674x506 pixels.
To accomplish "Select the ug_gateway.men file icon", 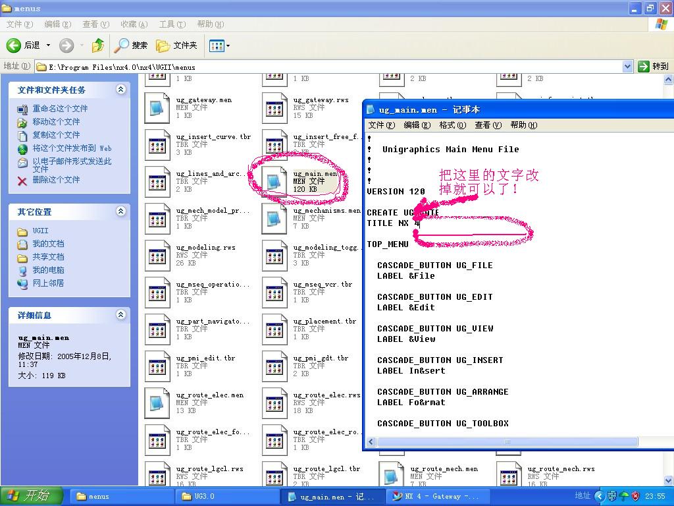I will click(x=157, y=107).
